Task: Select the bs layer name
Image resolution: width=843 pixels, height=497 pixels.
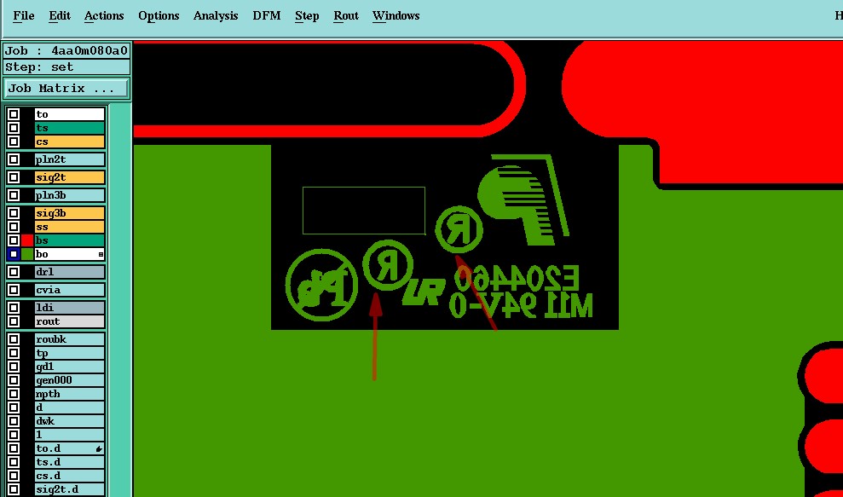Action: (x=69, y=240)
